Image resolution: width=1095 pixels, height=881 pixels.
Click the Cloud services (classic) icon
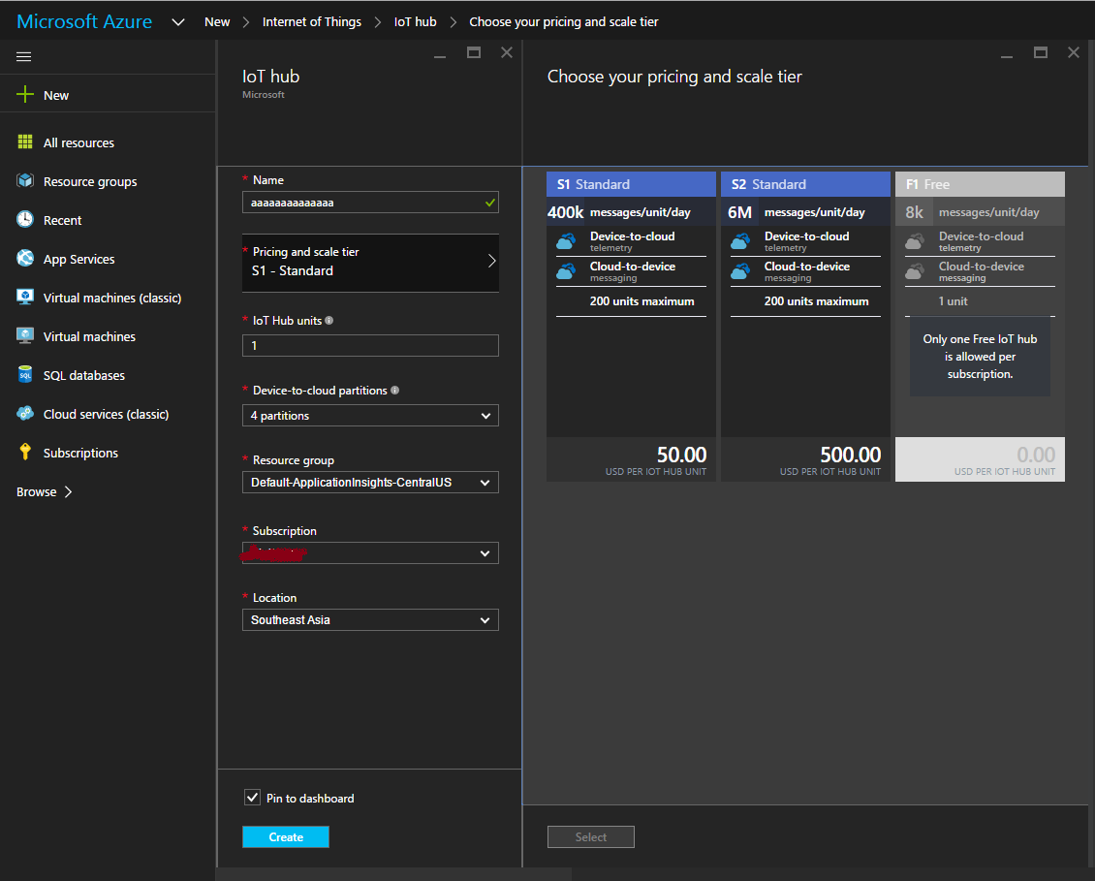25,413
